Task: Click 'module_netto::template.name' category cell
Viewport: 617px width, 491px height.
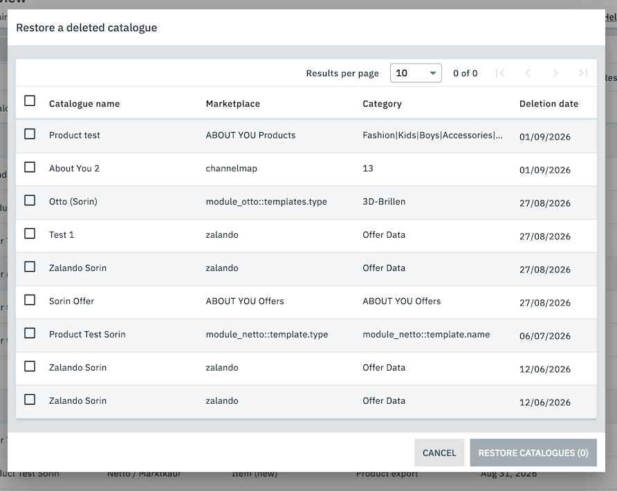Action: (426, 335)
